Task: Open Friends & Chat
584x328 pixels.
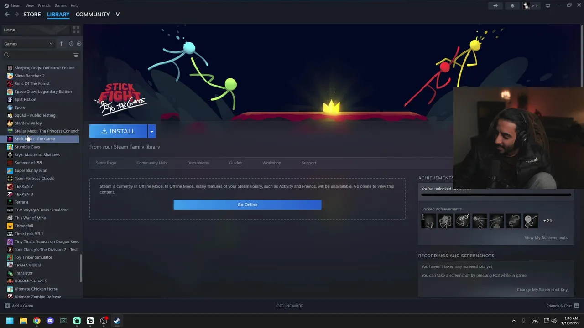Action: tap(563, 306)
